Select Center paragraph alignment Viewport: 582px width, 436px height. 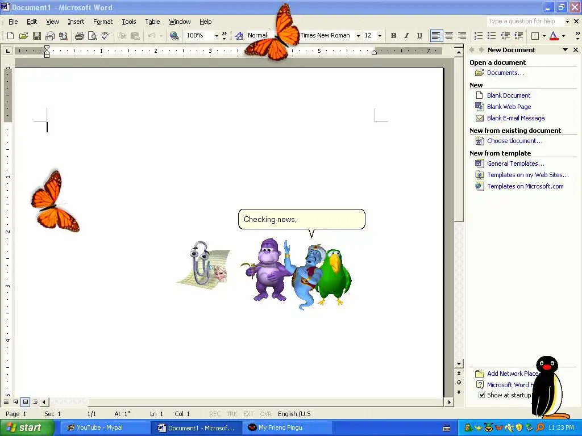click(449, 36)
